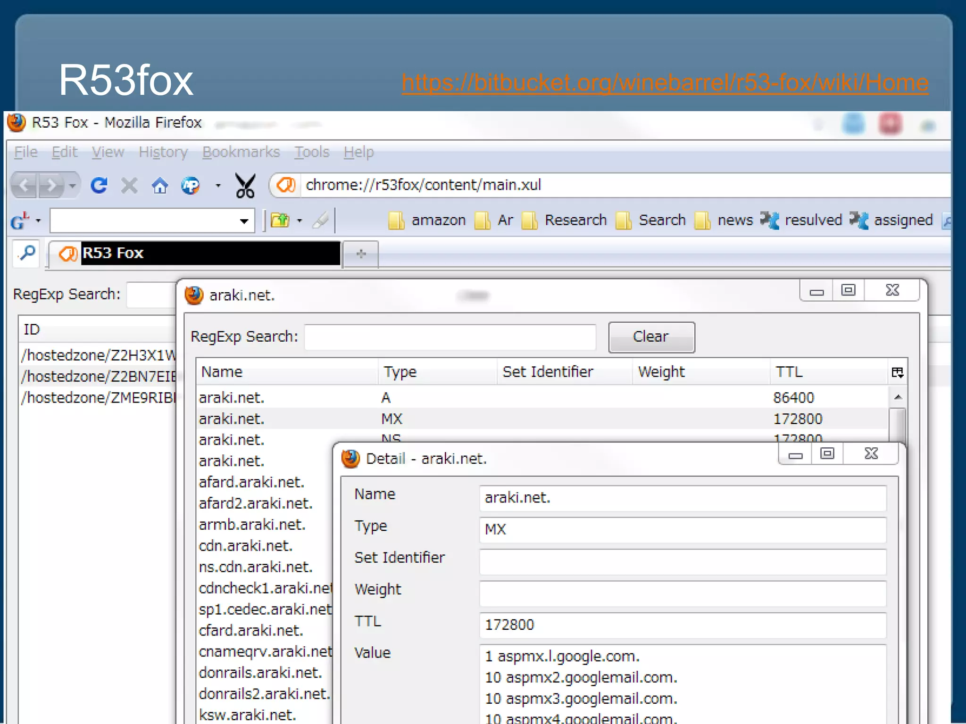Click the R53 Fox site icon in address bar

(x=286, y=185)
